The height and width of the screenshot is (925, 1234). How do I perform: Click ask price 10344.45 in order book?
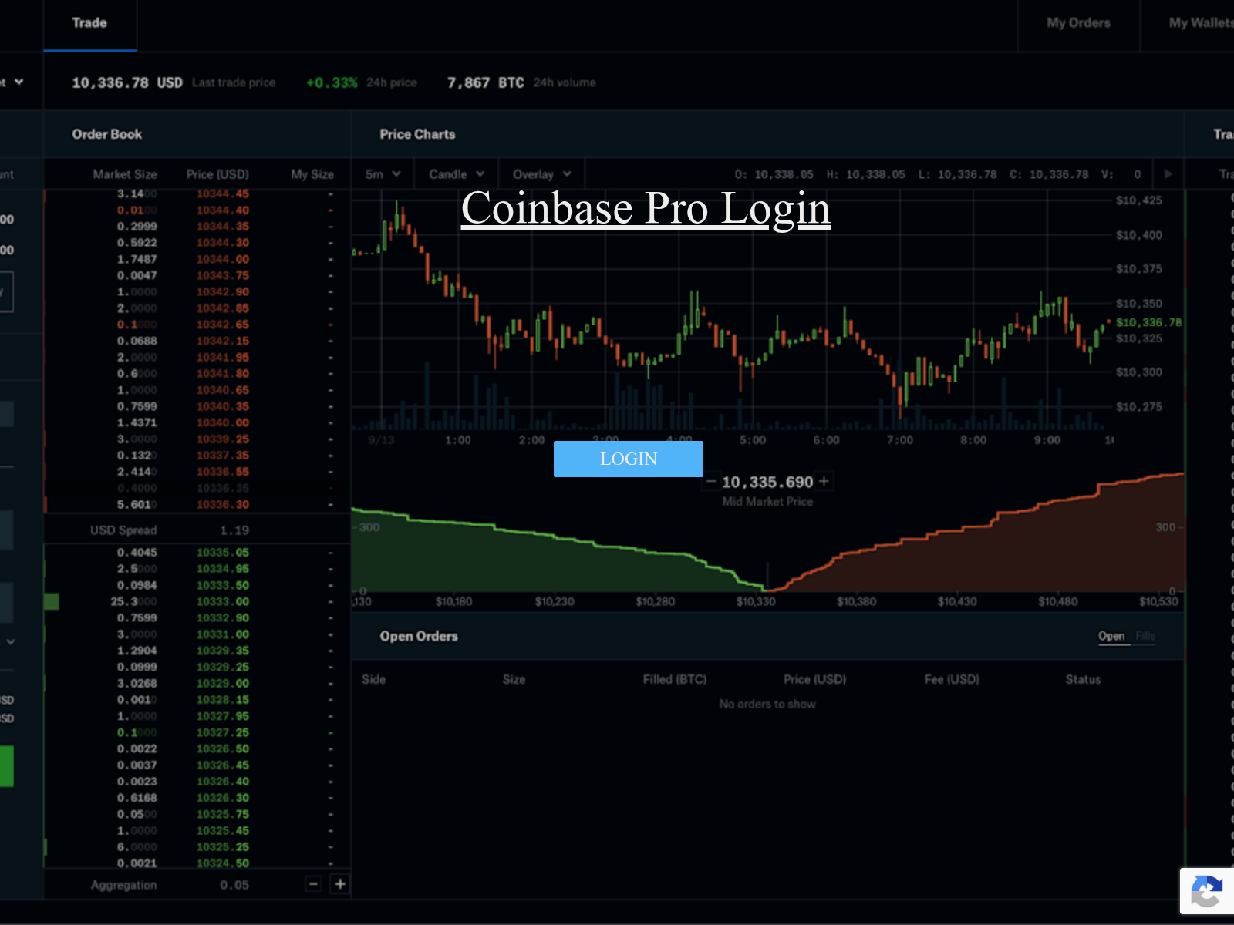(x=223, y=194)
